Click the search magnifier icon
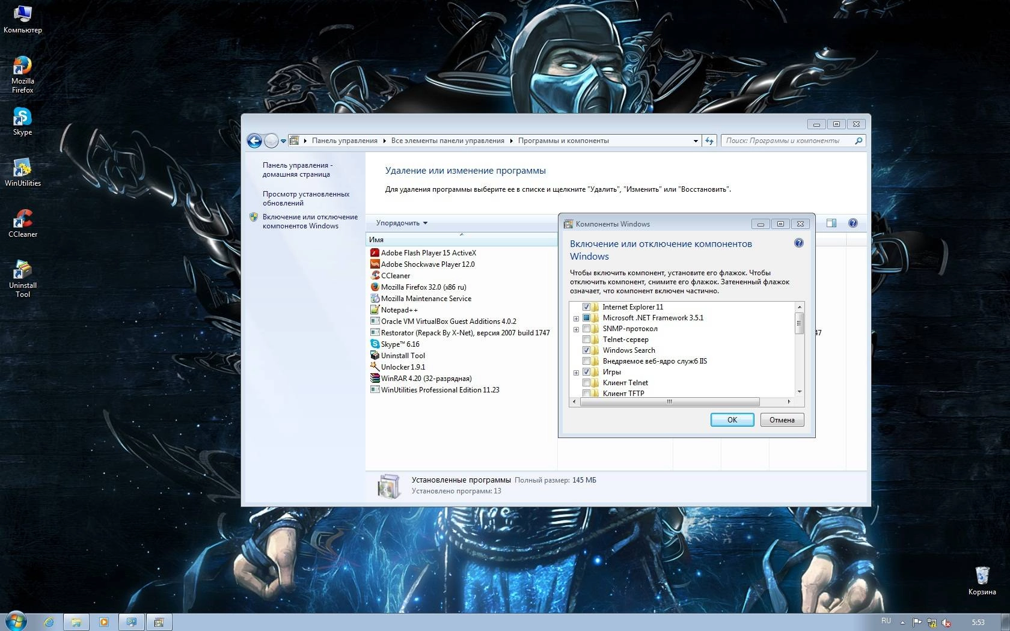 tap(858, 141)
